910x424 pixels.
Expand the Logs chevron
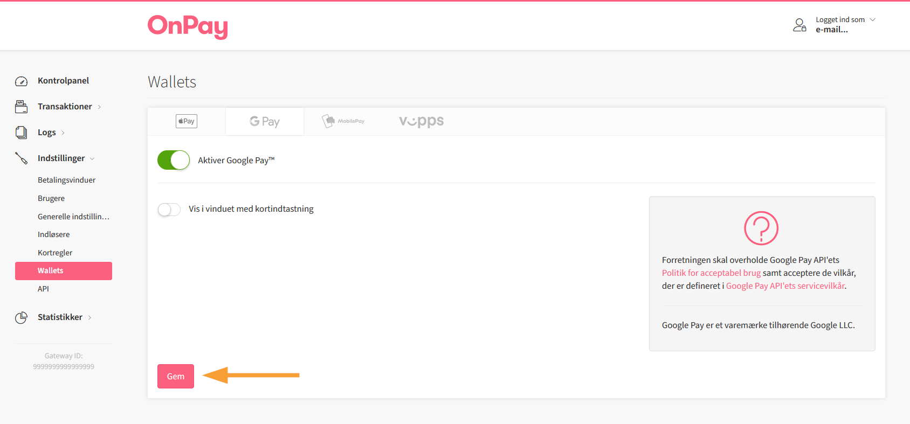[63, 133]
